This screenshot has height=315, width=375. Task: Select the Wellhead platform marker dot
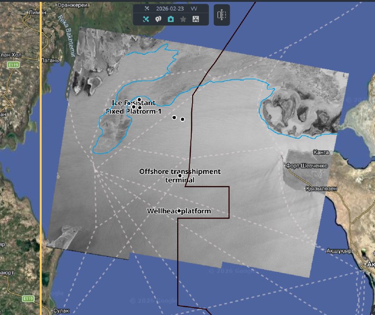179,211
